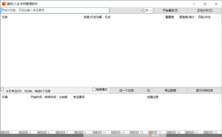Click the tomato app icon in title bar
The height and width of the screenshot is (137, 222).
pos(4,4)
